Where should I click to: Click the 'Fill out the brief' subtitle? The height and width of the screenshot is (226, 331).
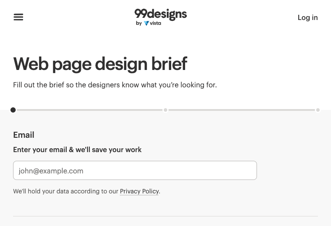[x=115, y=85]
